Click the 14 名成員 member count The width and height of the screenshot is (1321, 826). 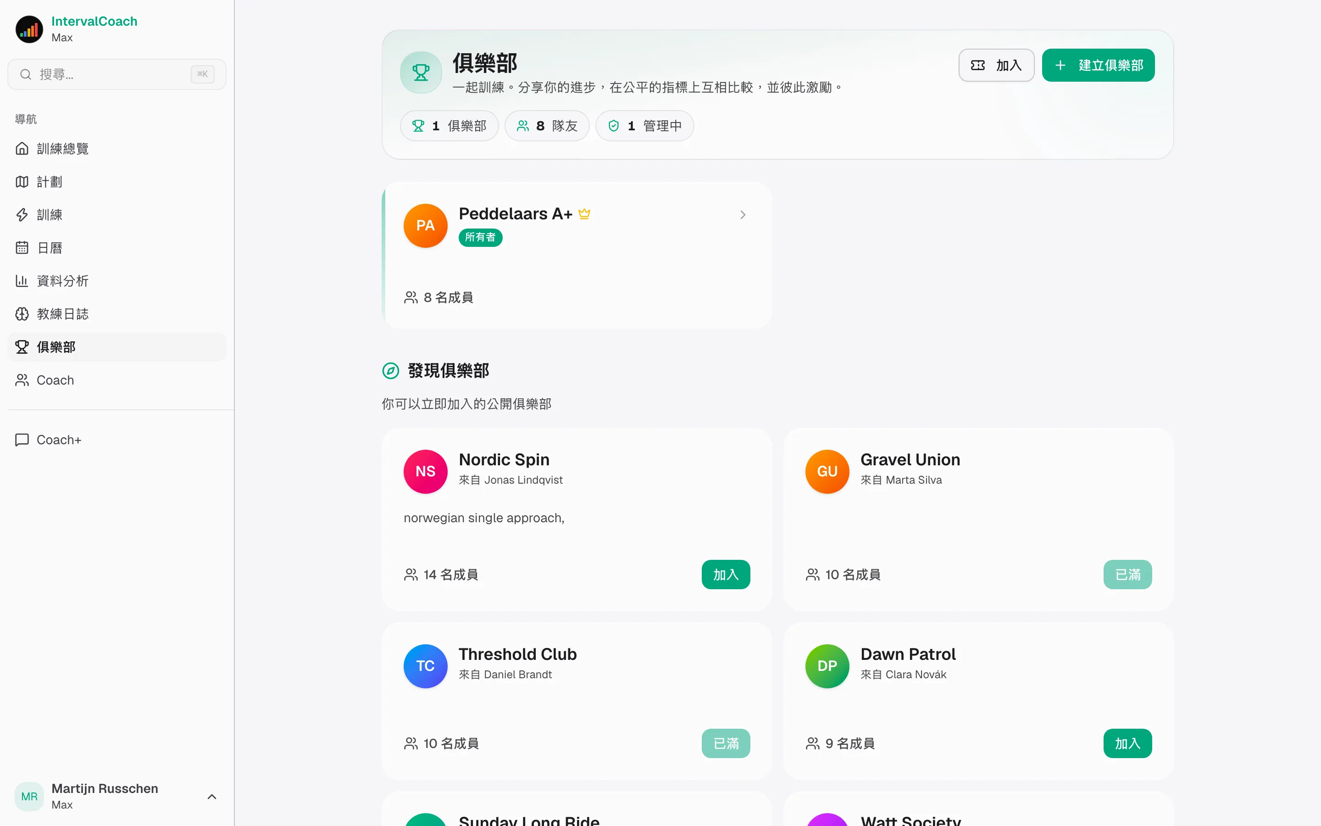(x=441, y=575)
